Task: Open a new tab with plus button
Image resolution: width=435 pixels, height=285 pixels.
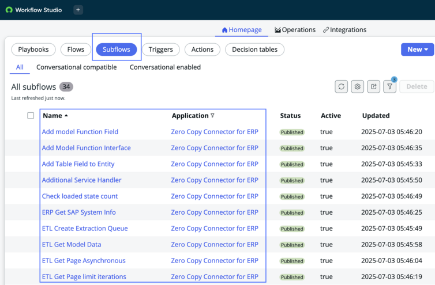Action: [78, 10]
